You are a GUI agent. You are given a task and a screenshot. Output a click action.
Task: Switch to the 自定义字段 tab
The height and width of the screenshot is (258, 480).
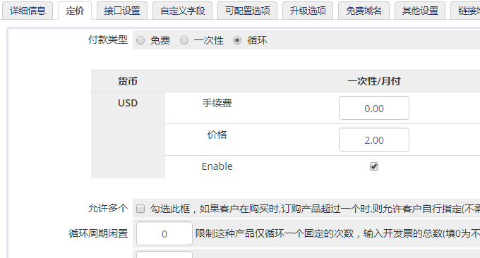(x=182, y=11)
